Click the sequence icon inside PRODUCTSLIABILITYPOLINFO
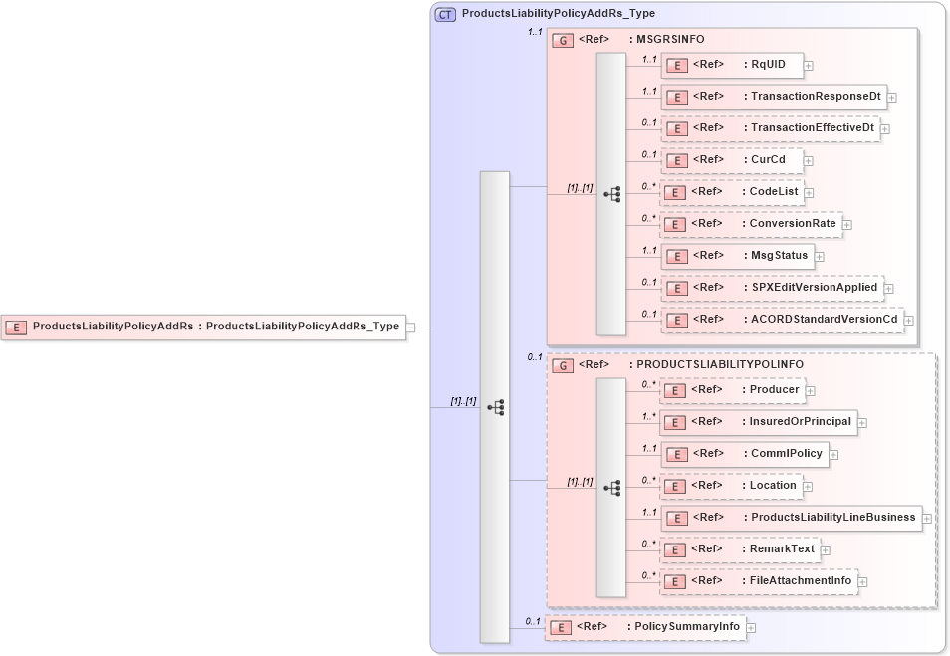950x656 pixels. 614,487
